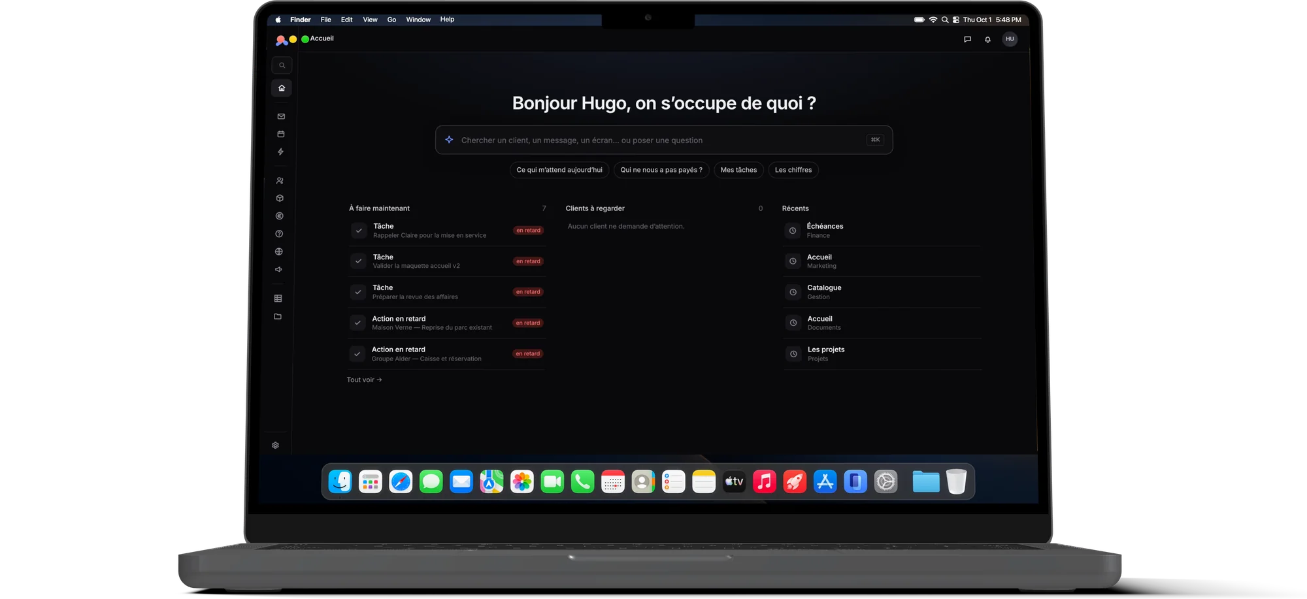Click the help question mark icon in sidebar

[279, 234]
